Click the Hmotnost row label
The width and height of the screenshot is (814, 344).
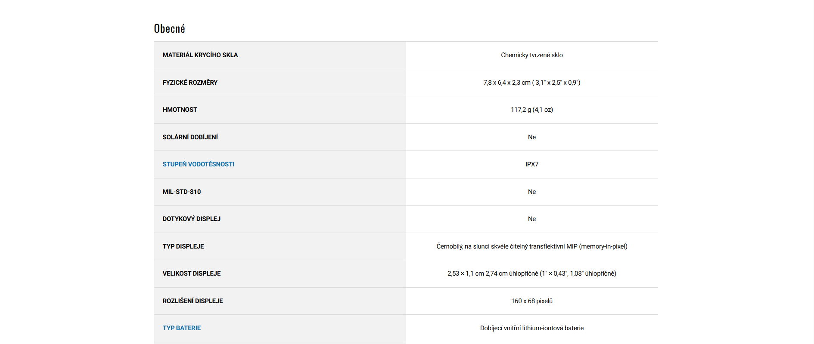click(180, 110)
